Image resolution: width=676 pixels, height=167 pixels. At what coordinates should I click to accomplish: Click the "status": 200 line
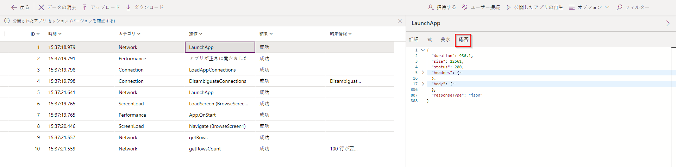coord(447,67)
